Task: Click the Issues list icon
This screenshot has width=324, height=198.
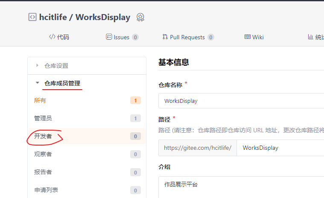Action: pyautogui.click(x=109, y=37)
